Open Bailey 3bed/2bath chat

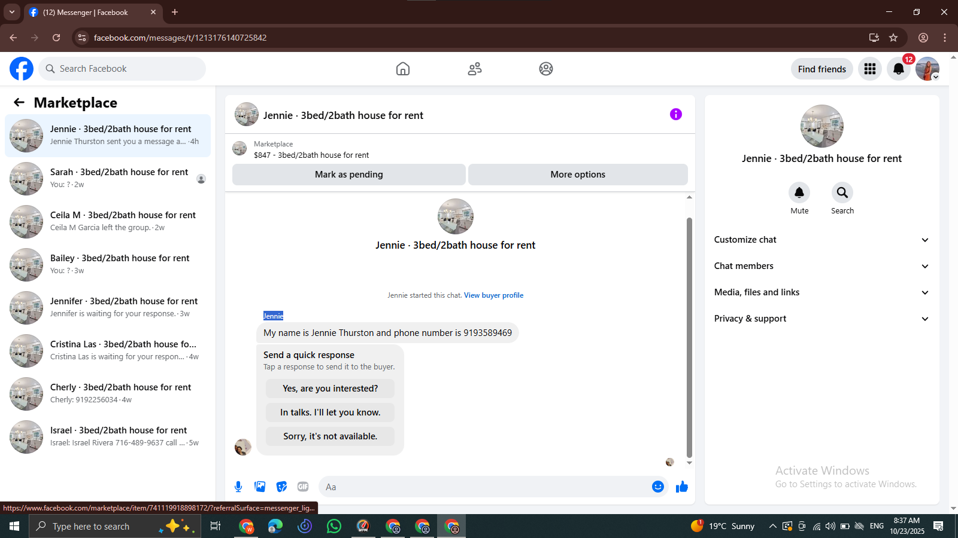[108, 265]
